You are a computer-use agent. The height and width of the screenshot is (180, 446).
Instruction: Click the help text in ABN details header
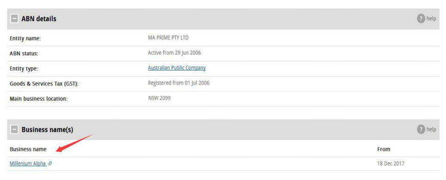(x=431, y=19)
